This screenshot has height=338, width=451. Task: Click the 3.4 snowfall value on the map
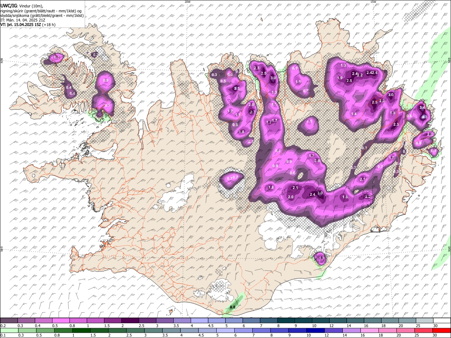coord(422,107)
